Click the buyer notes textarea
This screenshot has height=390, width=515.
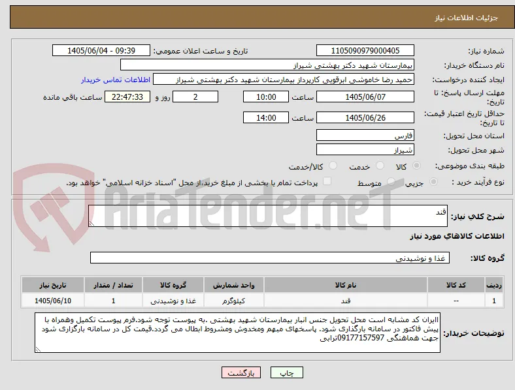point(237,333)
